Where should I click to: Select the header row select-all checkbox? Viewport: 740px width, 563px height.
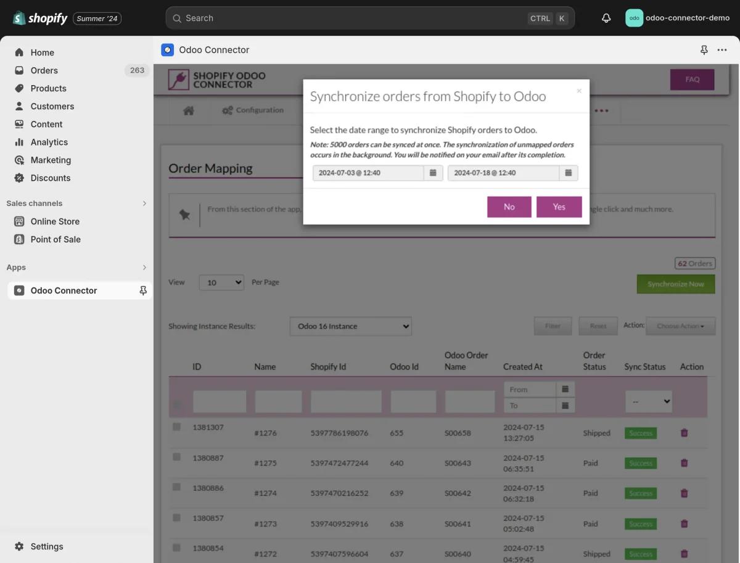pos(177,405)
